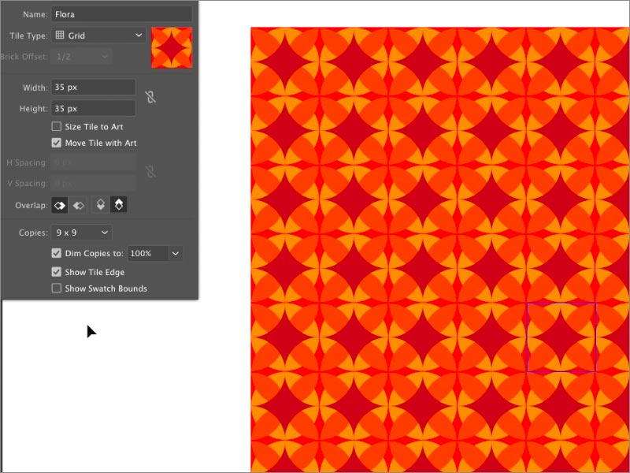Screen dimensions: 630x473
Task: Click the Height input field
Action: (x=93, y=109)
